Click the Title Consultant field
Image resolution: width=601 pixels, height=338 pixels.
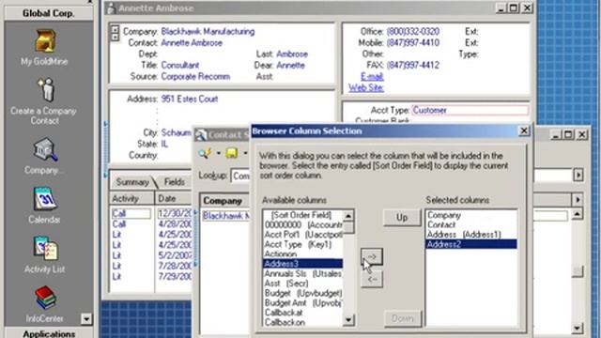coord(180,65)
